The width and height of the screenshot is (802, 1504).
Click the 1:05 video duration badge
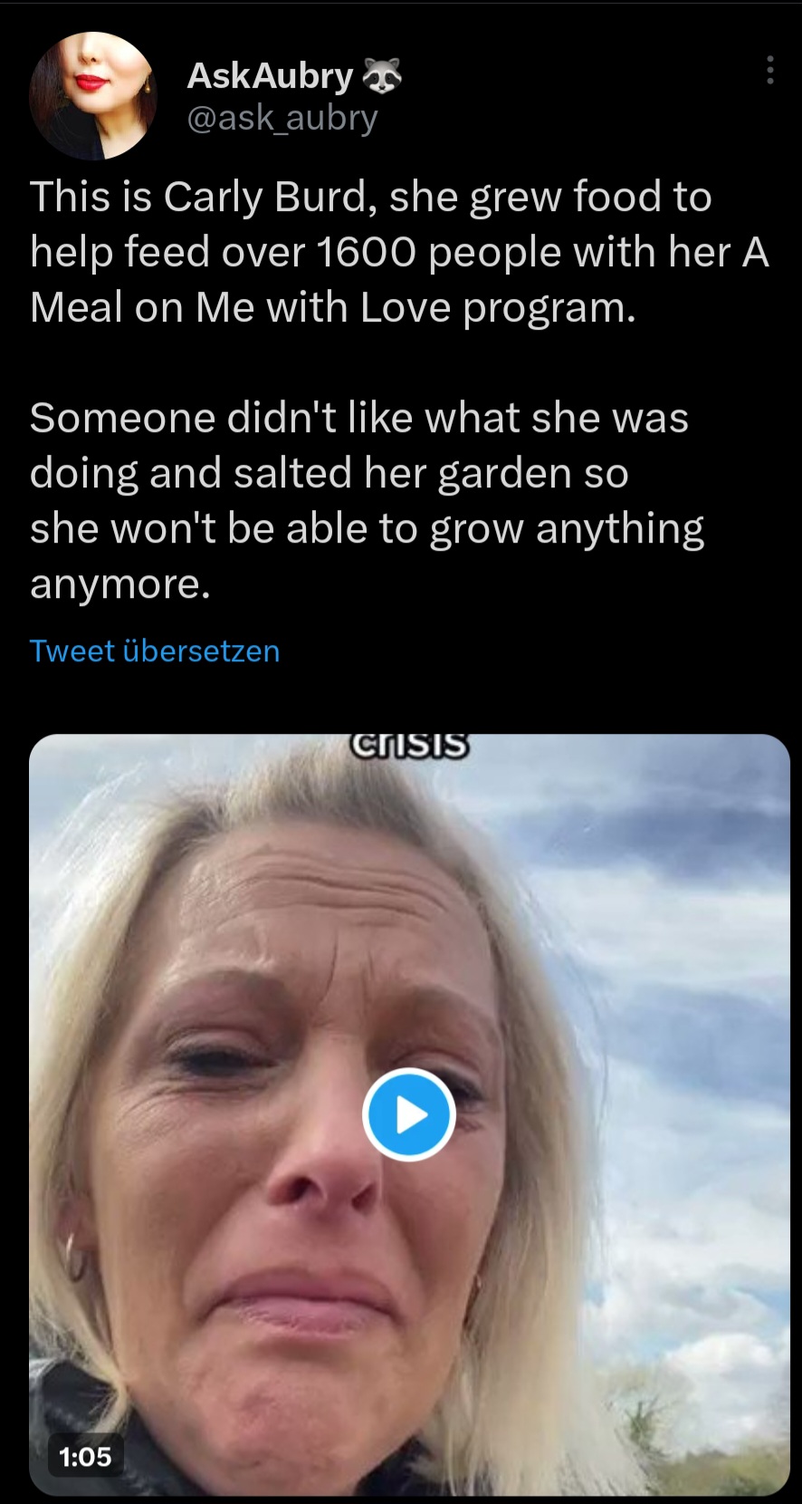point(85,1456)
